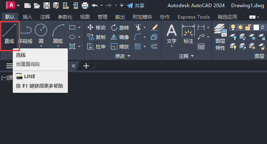Toggle current layer lock icon

[x=248, y=27]
